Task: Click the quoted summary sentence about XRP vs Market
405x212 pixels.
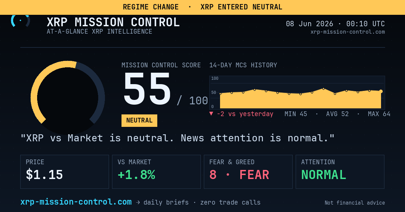Action: click(178, 138)
